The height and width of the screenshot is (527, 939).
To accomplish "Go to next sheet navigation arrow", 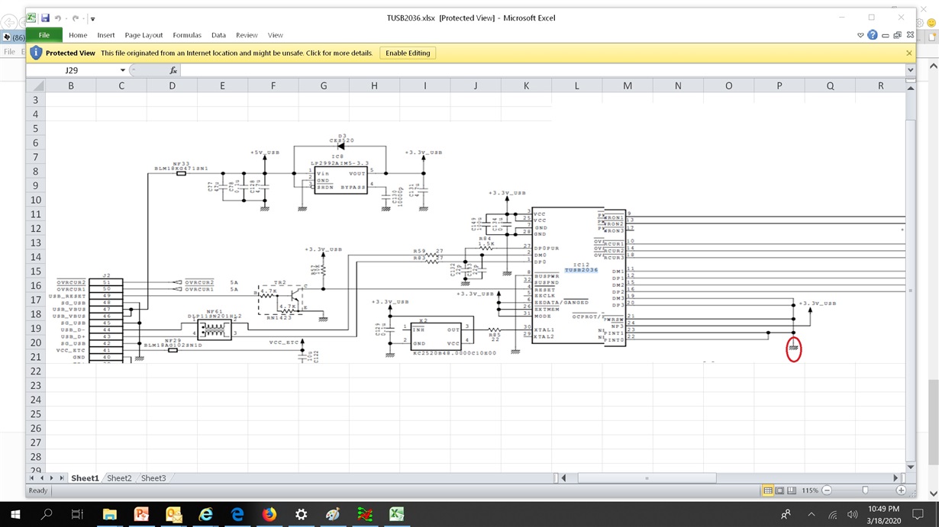I will coord(52,478).
